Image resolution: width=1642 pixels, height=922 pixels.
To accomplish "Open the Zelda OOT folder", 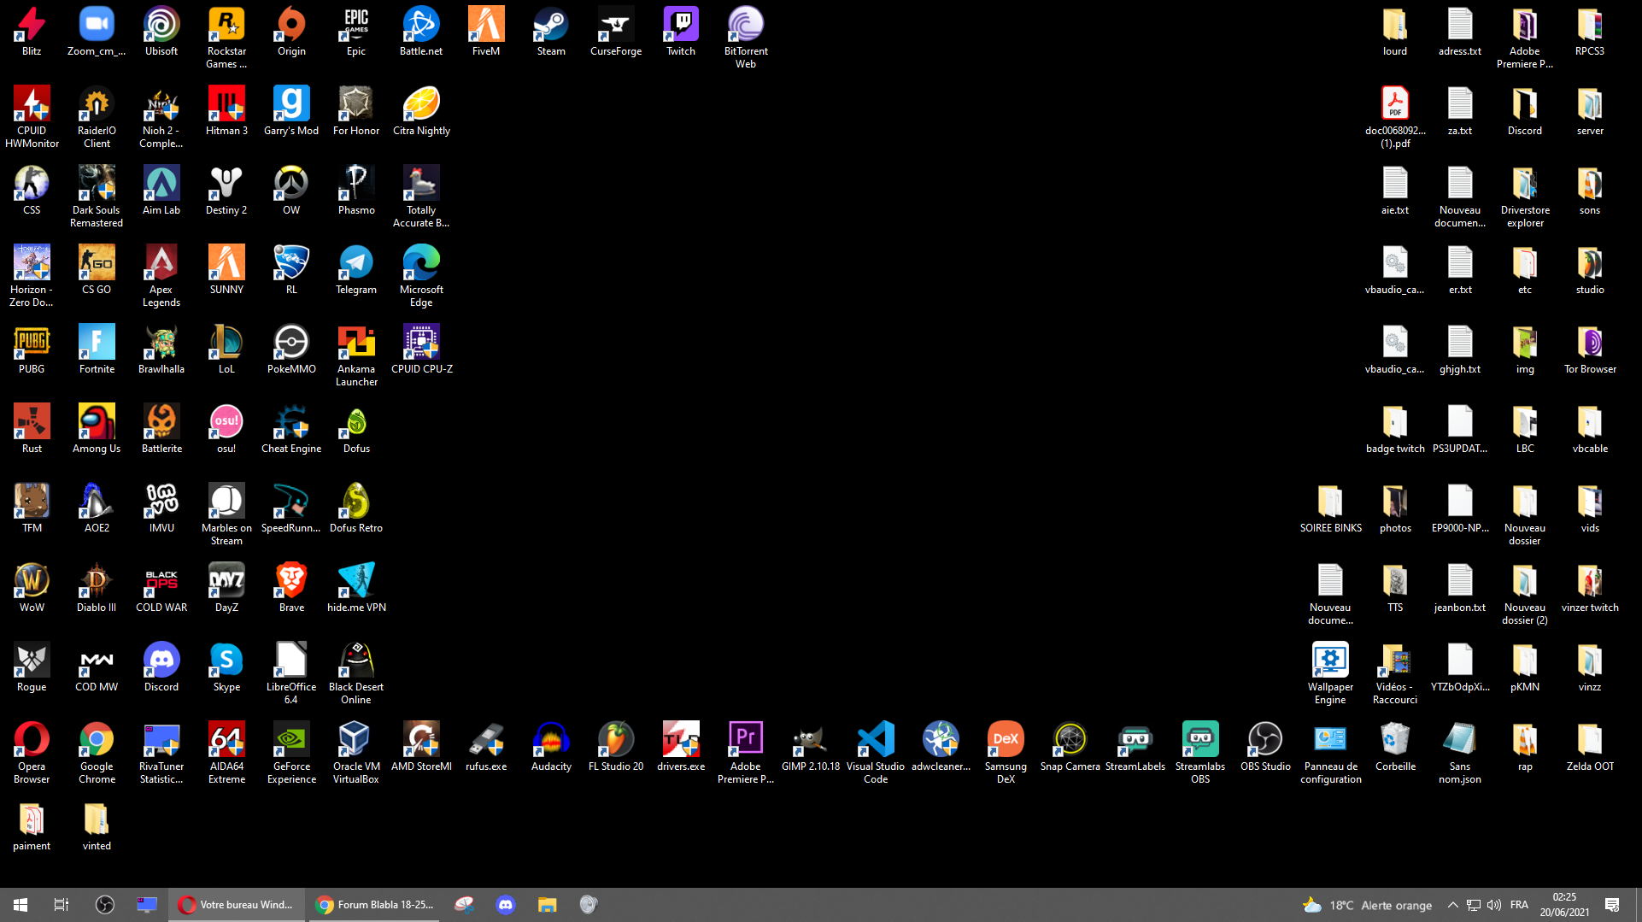I will tap(1590, 748).
